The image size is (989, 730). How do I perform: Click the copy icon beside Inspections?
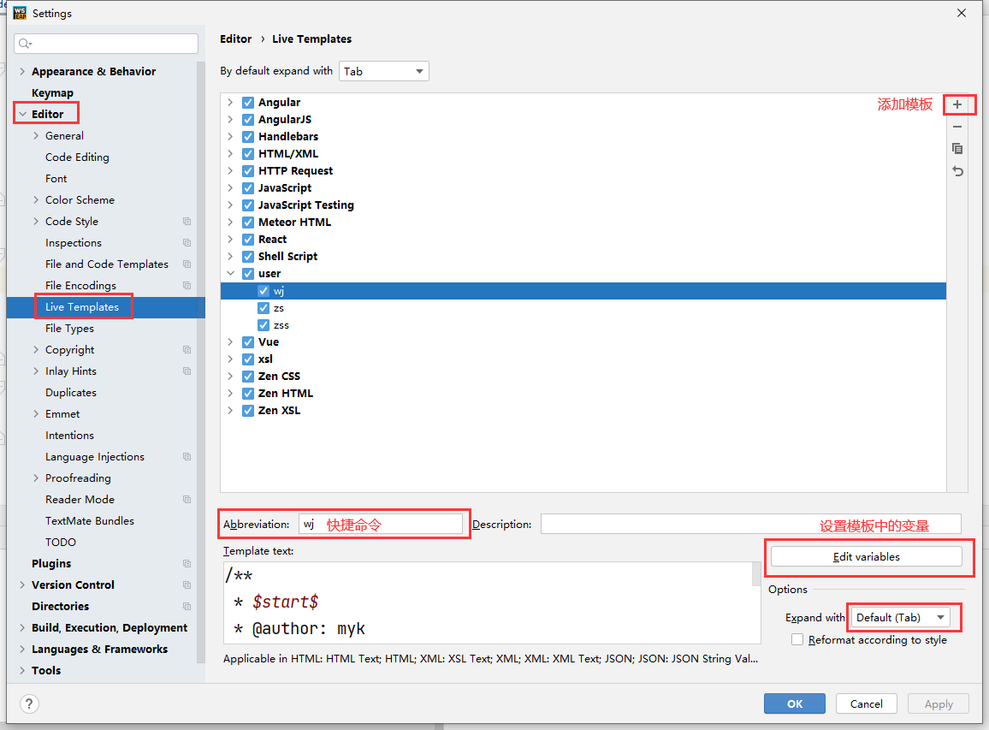[x=187, y=243]
